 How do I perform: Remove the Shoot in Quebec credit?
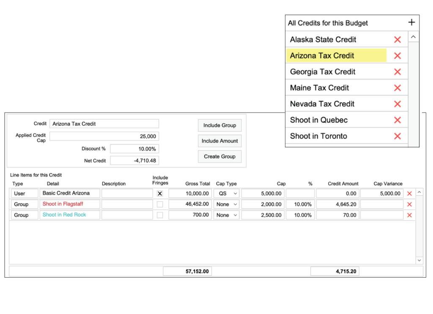397,120
